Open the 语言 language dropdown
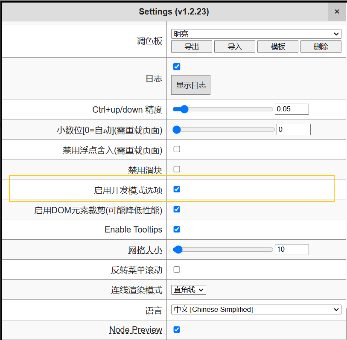347x340 pixels. 256,309
